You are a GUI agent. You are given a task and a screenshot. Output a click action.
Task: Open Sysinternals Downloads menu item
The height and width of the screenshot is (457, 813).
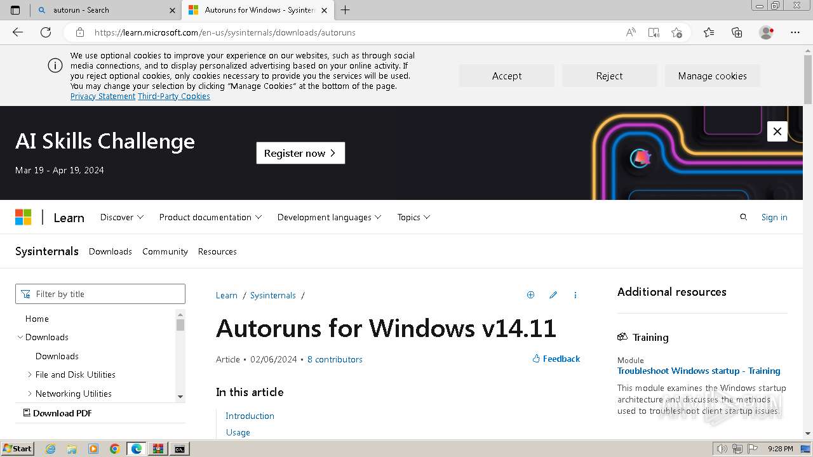pos(111,251)
